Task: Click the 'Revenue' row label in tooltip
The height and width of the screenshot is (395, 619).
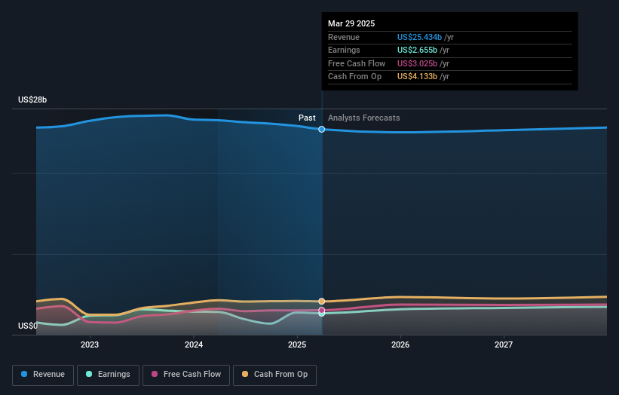Action: 344,37
